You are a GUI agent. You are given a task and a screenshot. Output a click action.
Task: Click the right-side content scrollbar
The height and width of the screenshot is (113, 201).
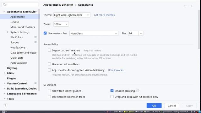pos(199,30)
